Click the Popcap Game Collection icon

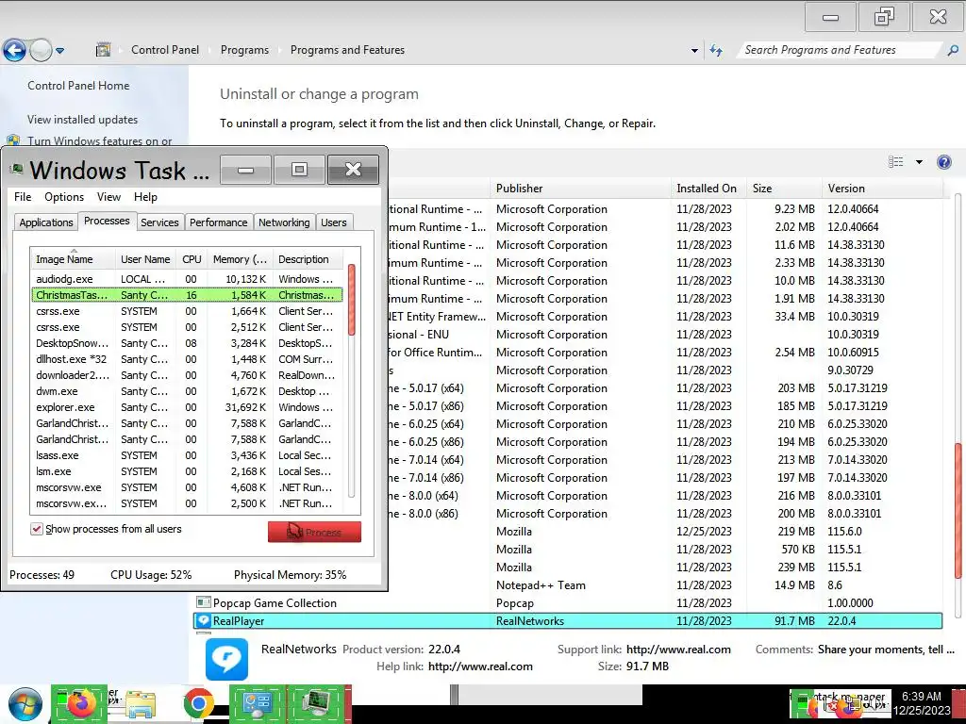[x=203, y=602]
